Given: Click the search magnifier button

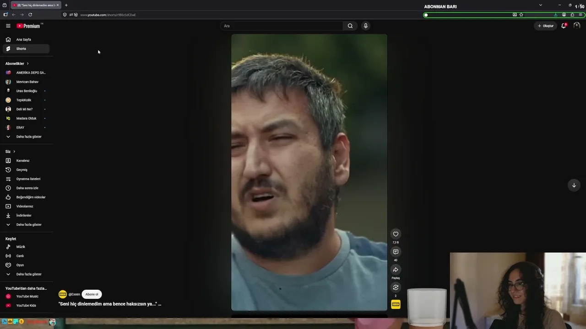Looking at the screenshot, I should click(350, 26).
